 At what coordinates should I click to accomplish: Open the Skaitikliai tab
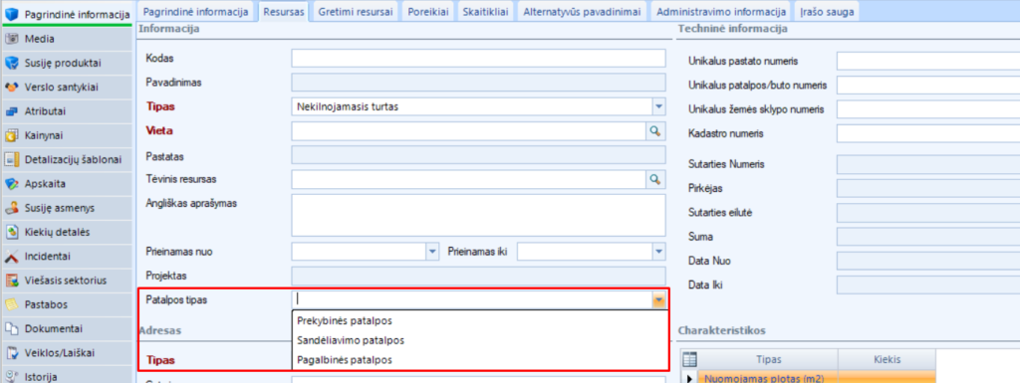pyautogui.click(x=485, y=11)
